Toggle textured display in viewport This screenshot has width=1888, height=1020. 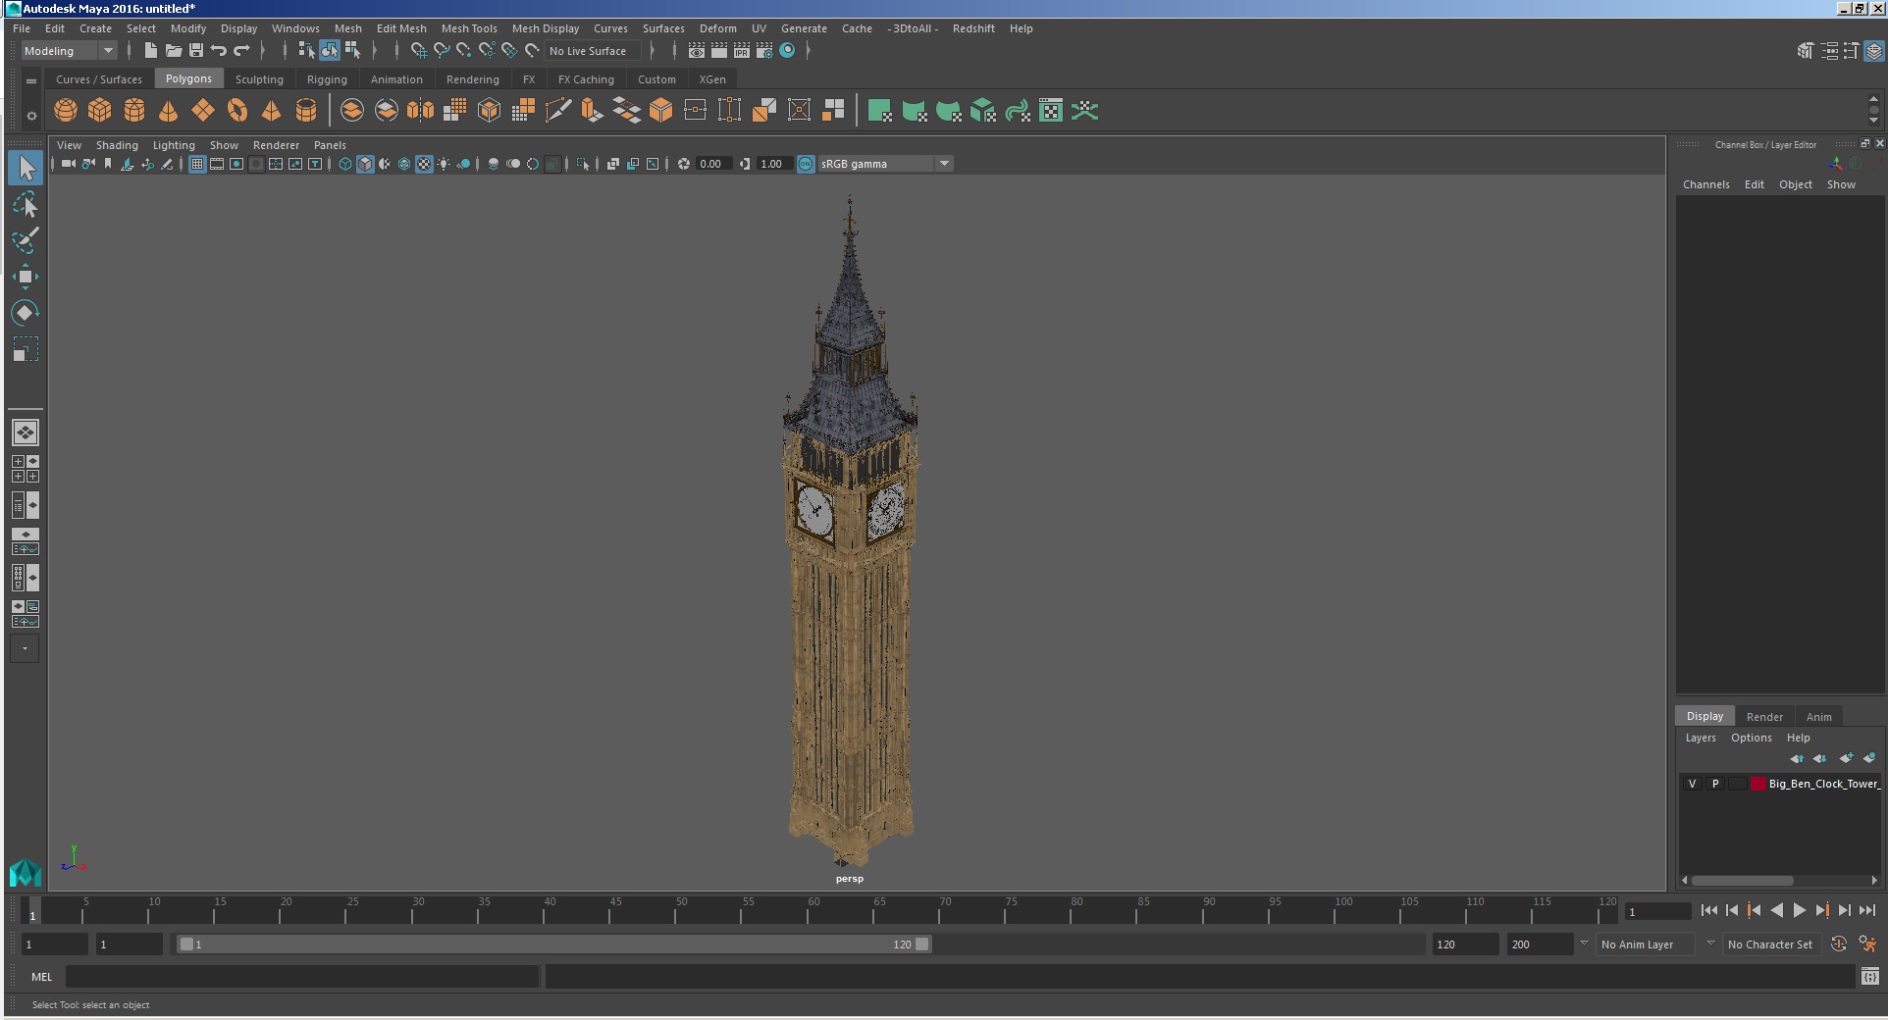[424, 164]
